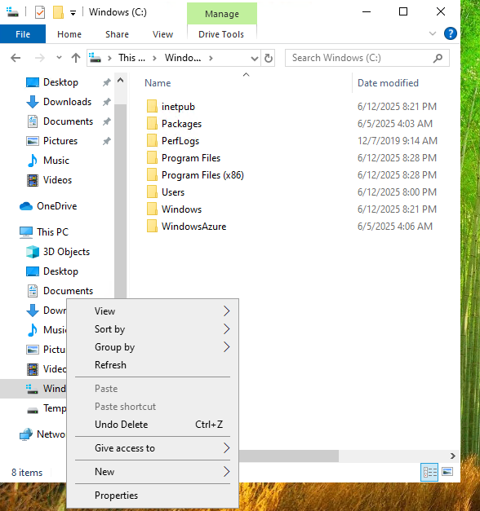Open Videos in Quick access
480x511 pixels.
(57, 180)
